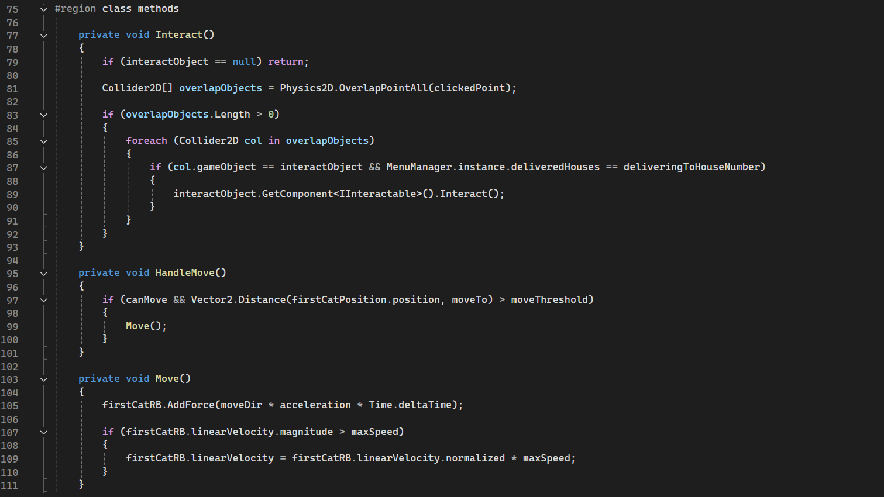Screen dimensions: 884x497
Task: Click line number 99 in gutter
Action: [x=12, y=327]
